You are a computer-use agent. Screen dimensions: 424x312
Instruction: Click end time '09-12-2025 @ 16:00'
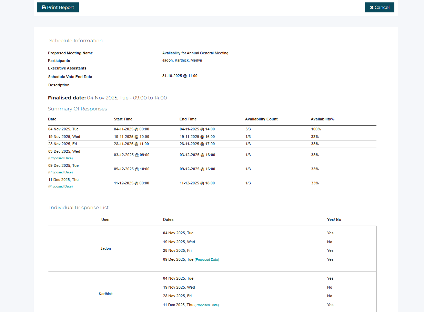(197, 169)
